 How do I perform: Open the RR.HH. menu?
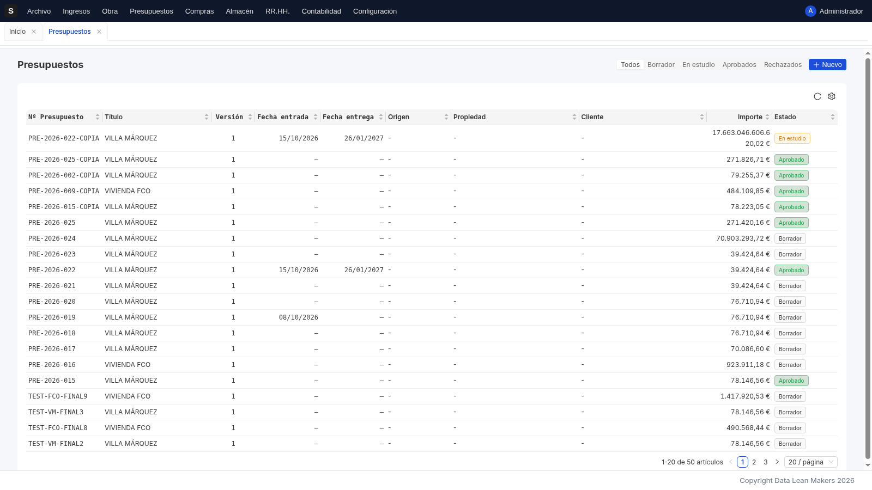click(277, 11)
